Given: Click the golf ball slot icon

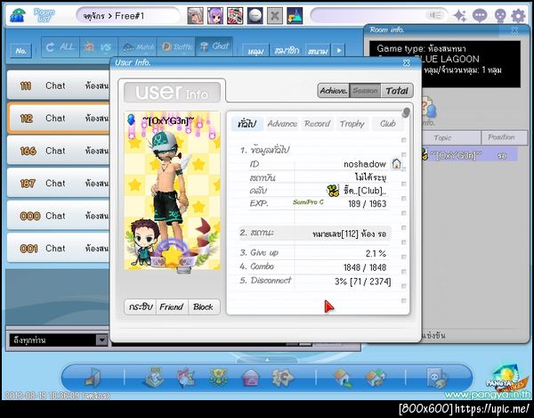Looking at the screenshot, I should (x=255, y=16).
